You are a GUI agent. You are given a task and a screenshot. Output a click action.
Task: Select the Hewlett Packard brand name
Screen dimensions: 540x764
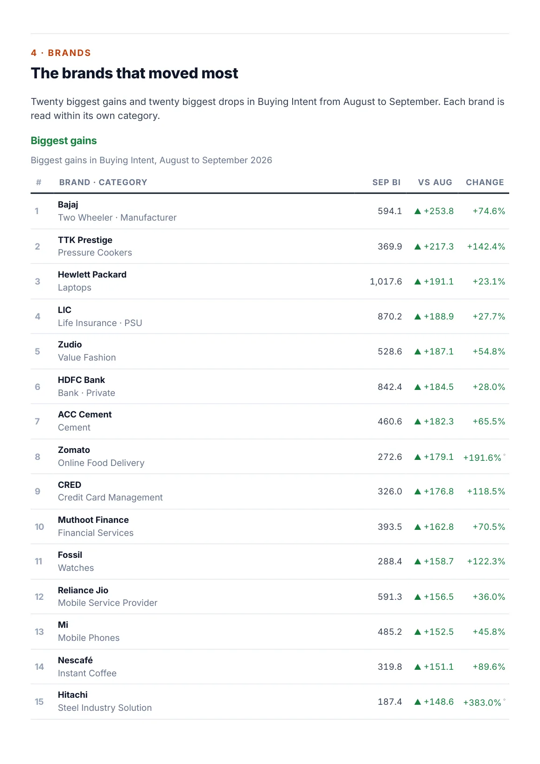[92, 275]
